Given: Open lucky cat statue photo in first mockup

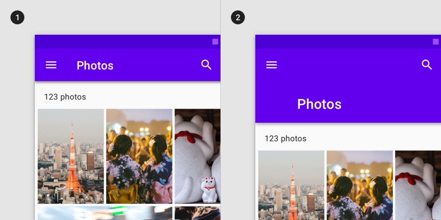Looking at the screenshot, I should (198, 156).
